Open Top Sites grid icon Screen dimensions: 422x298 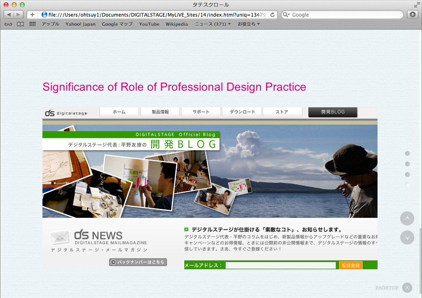[x=33, y=24]
